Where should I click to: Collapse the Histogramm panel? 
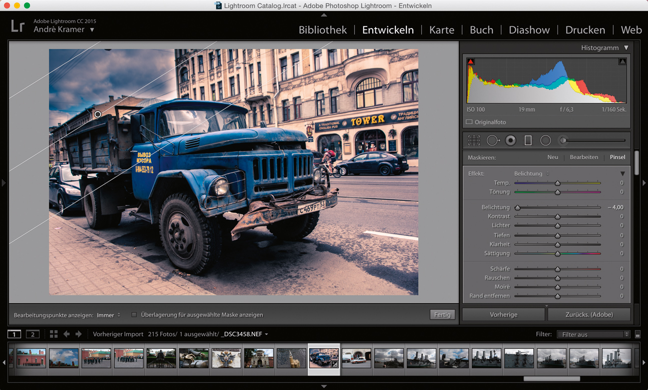(626, 48)
